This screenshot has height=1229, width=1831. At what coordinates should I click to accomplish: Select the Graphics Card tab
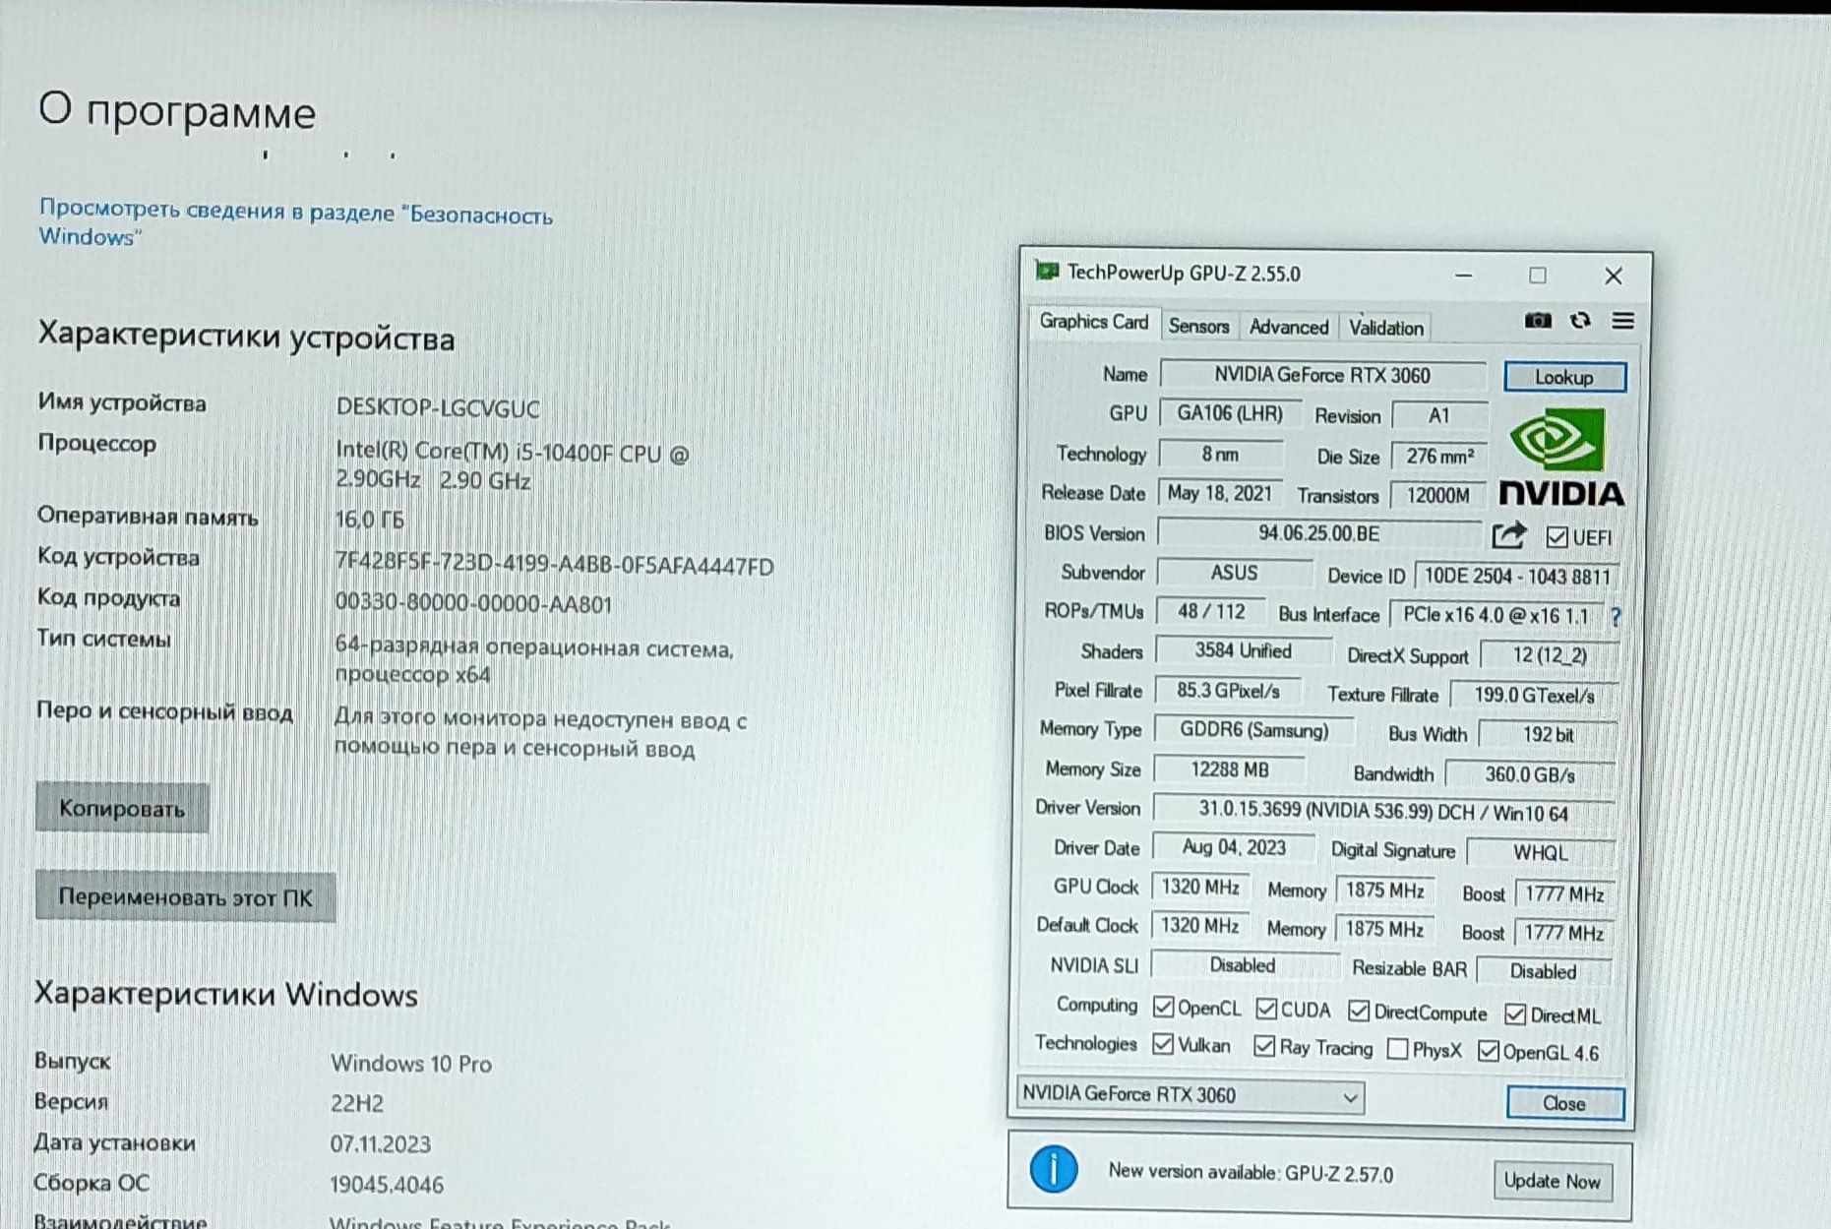pos(1093,322)
